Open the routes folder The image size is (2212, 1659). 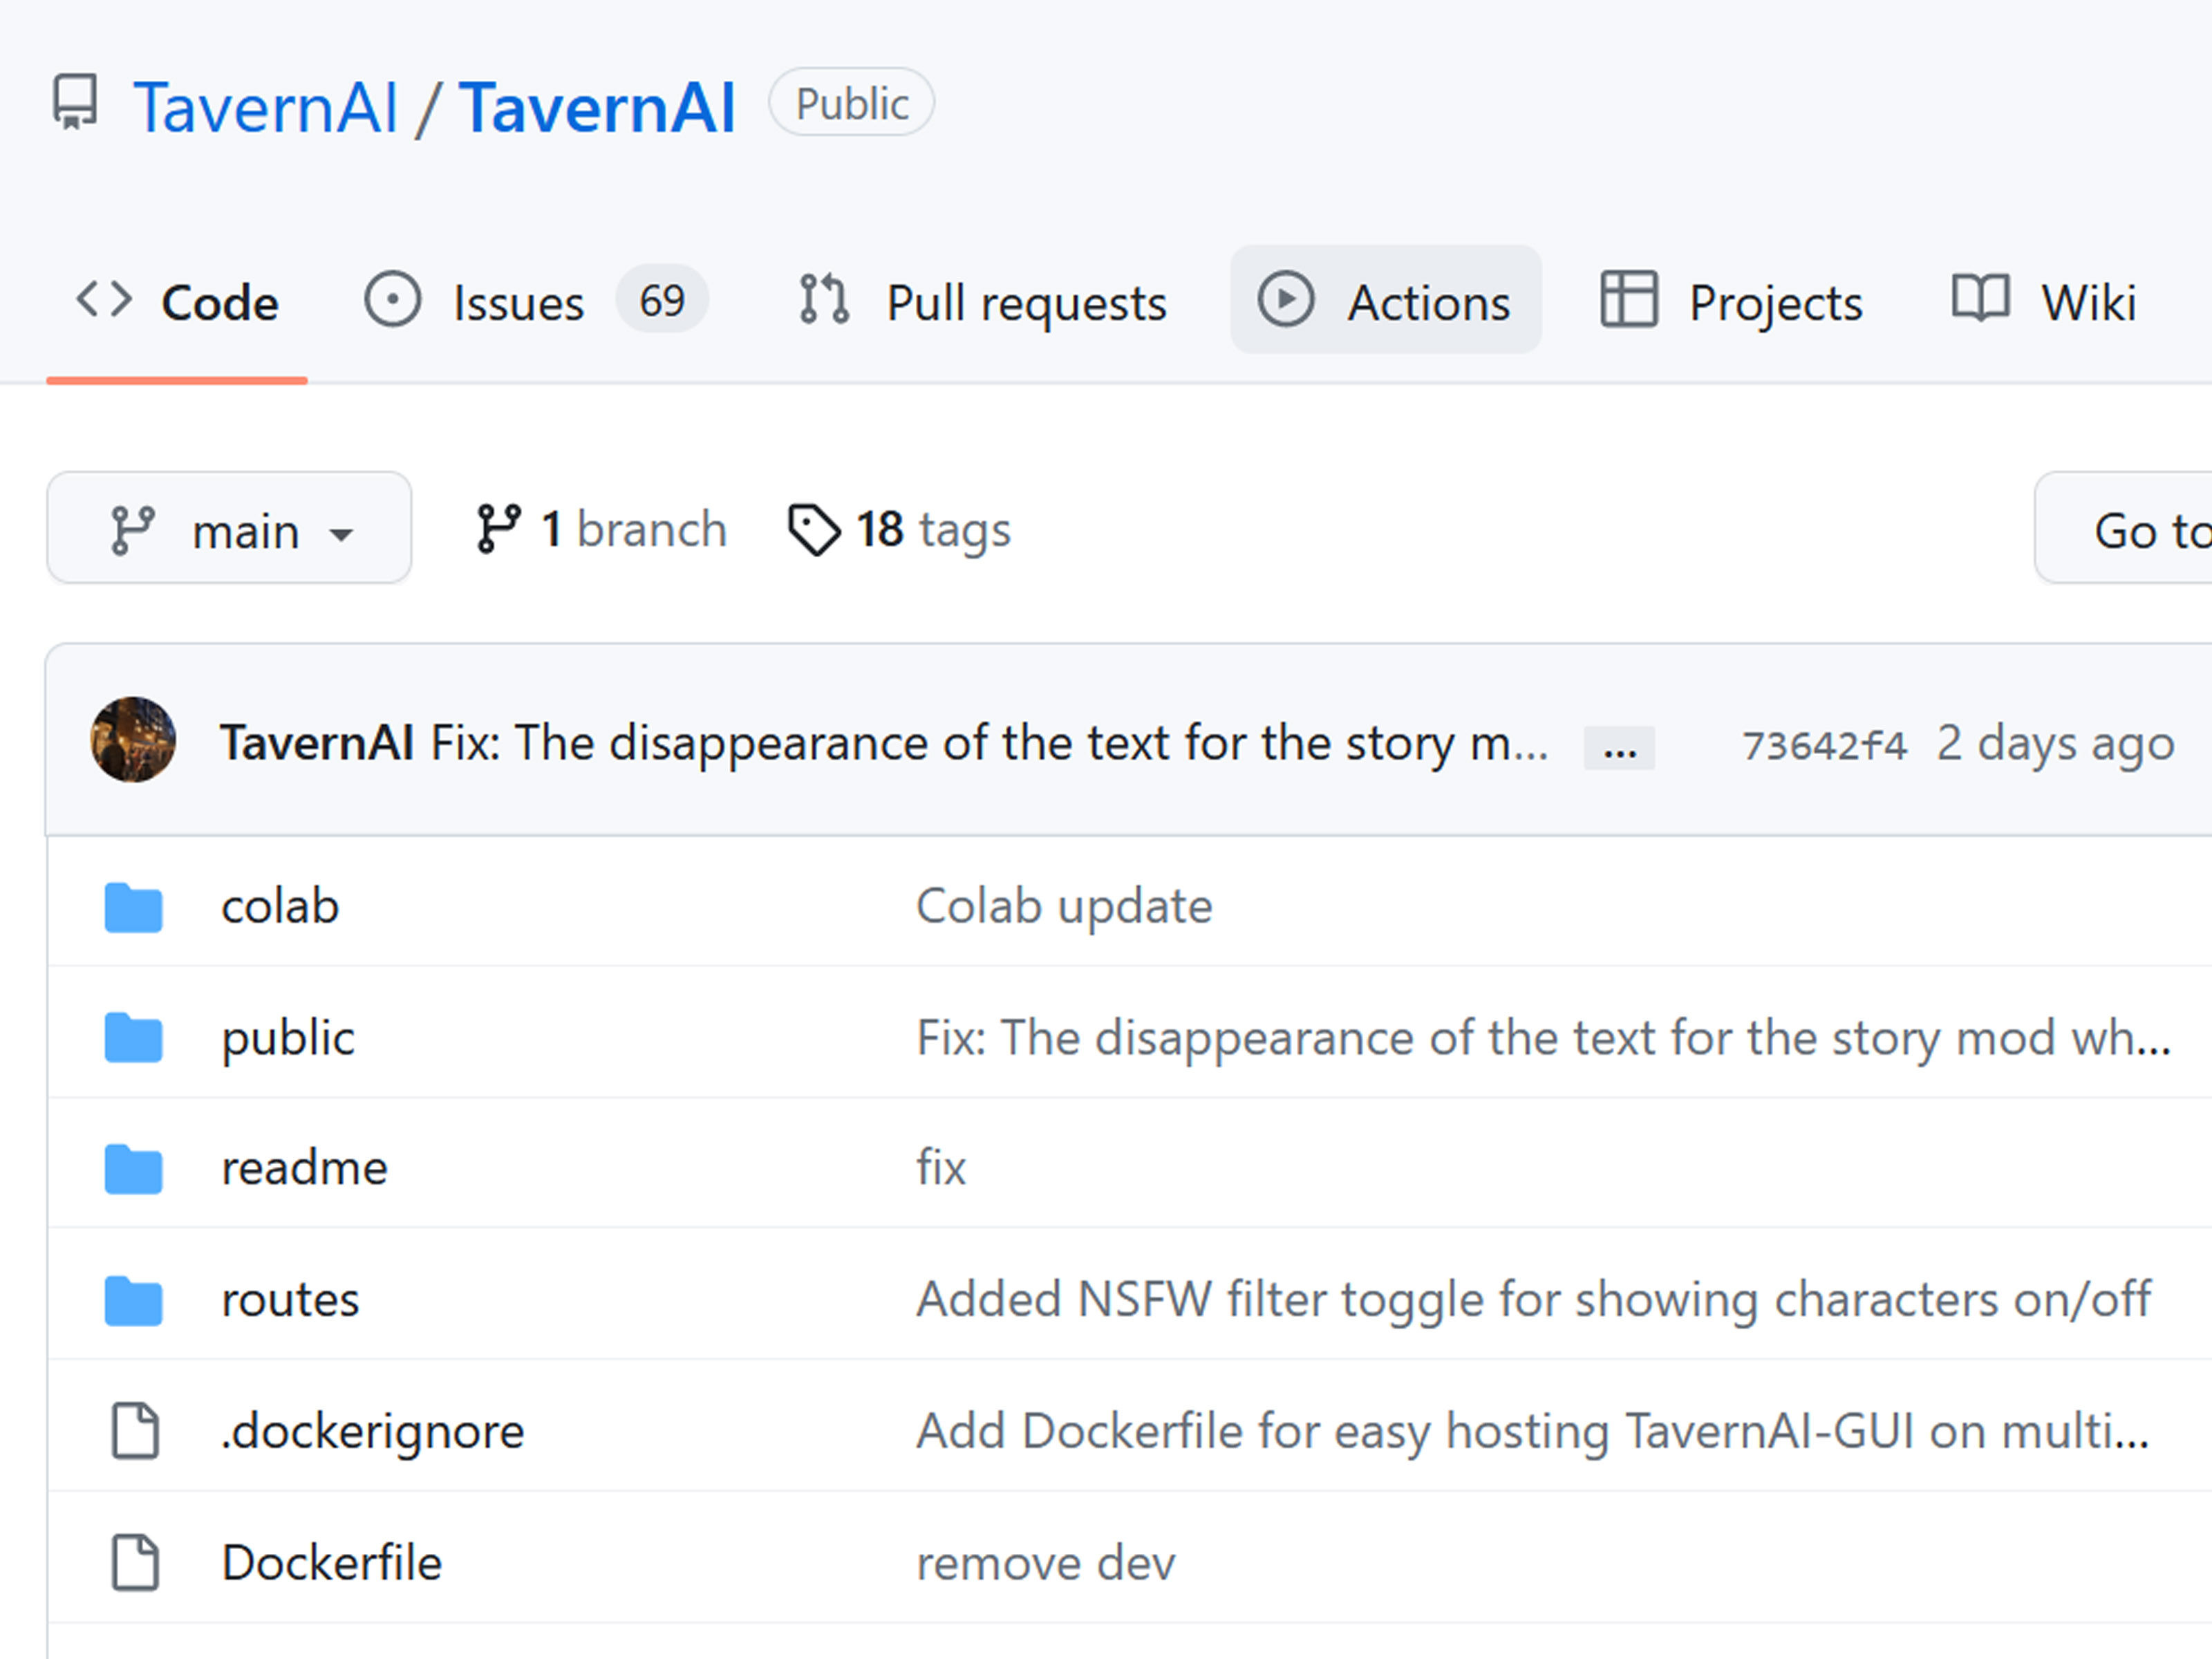click(x=290, y=1300)
